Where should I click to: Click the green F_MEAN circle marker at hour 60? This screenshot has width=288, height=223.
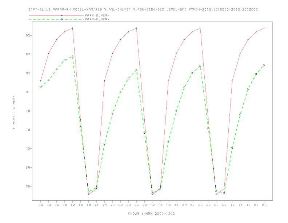point(200,66)
